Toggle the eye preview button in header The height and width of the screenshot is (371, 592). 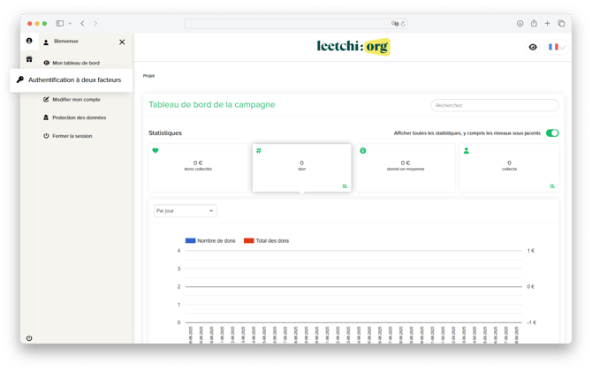click(x=533, y=47)
